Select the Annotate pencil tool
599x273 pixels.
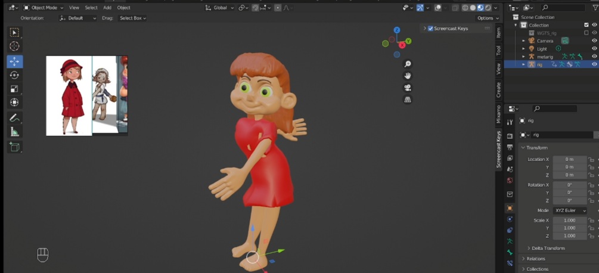pyautogui.click(x=14, y=118)
